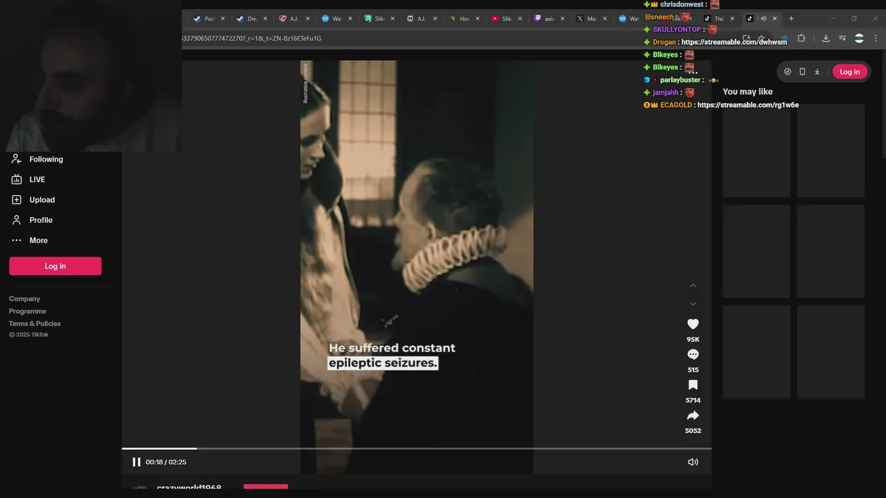Mute the active TikTok tab's audio icon
Image resolution: width=886 pixels, height=498 pixels.
click(x=763, y=19)
